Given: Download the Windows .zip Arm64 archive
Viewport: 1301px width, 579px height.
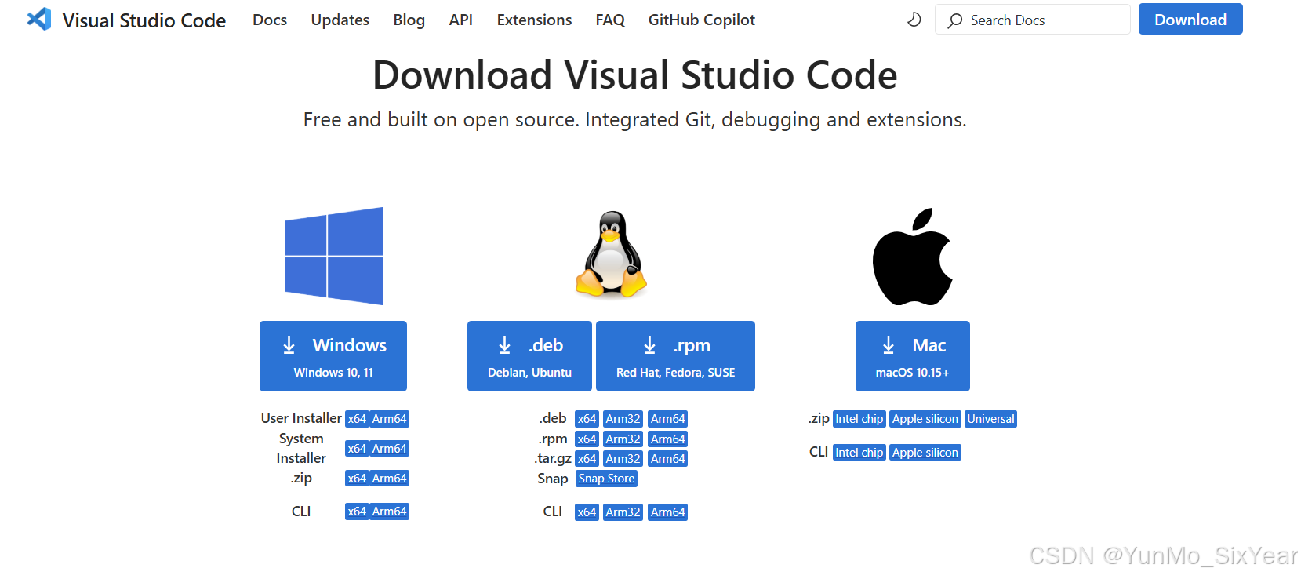Looking at the screenshot, I should (x=390, y=479).
